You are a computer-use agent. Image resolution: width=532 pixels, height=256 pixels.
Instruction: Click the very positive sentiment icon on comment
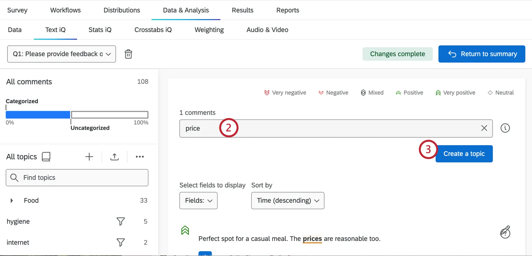[x=185, y=230]
